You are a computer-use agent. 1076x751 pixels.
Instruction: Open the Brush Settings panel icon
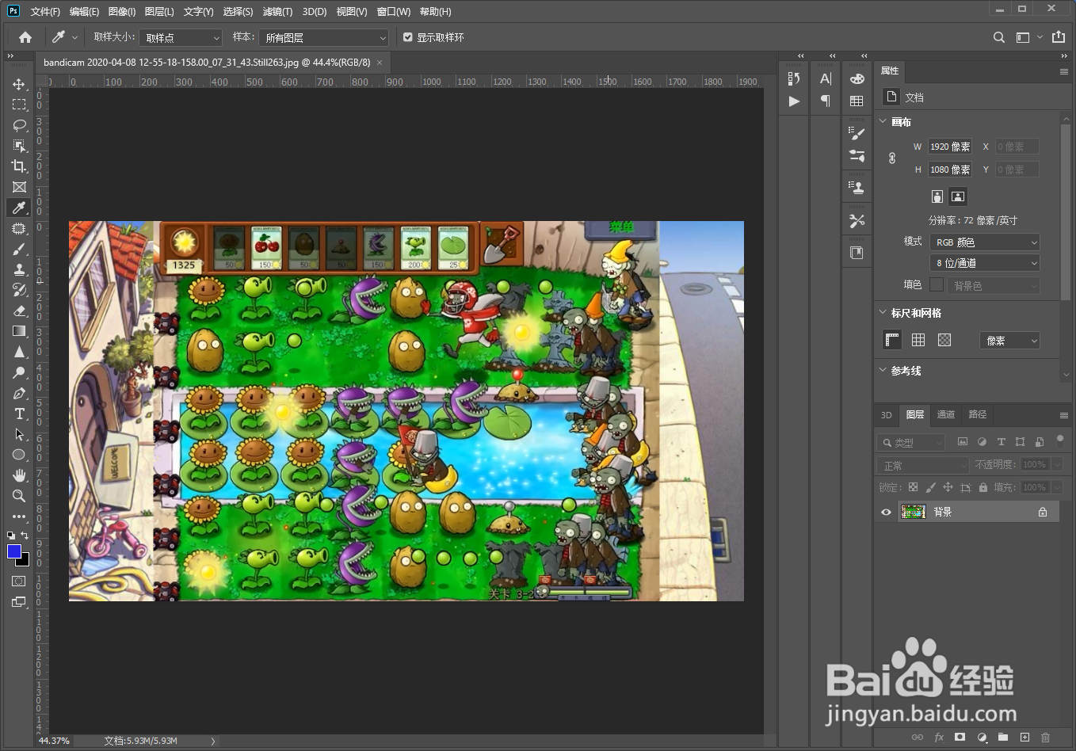857,132
